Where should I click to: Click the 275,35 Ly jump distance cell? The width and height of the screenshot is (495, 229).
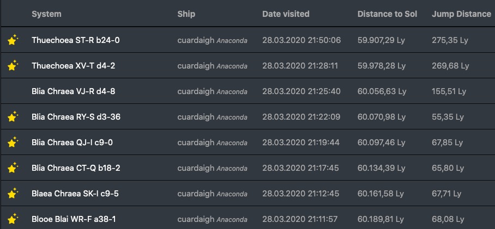450,40
